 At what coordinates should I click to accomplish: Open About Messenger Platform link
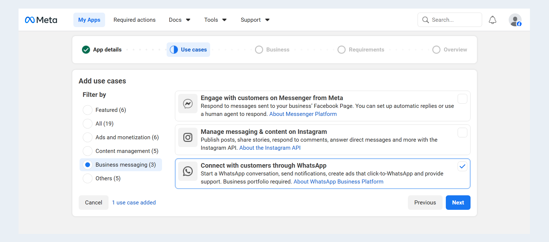303,114
